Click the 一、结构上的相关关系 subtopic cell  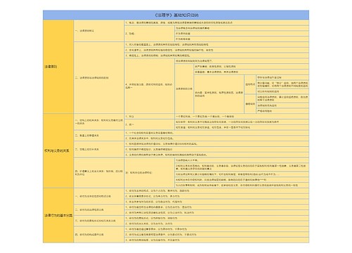point(99,122)
